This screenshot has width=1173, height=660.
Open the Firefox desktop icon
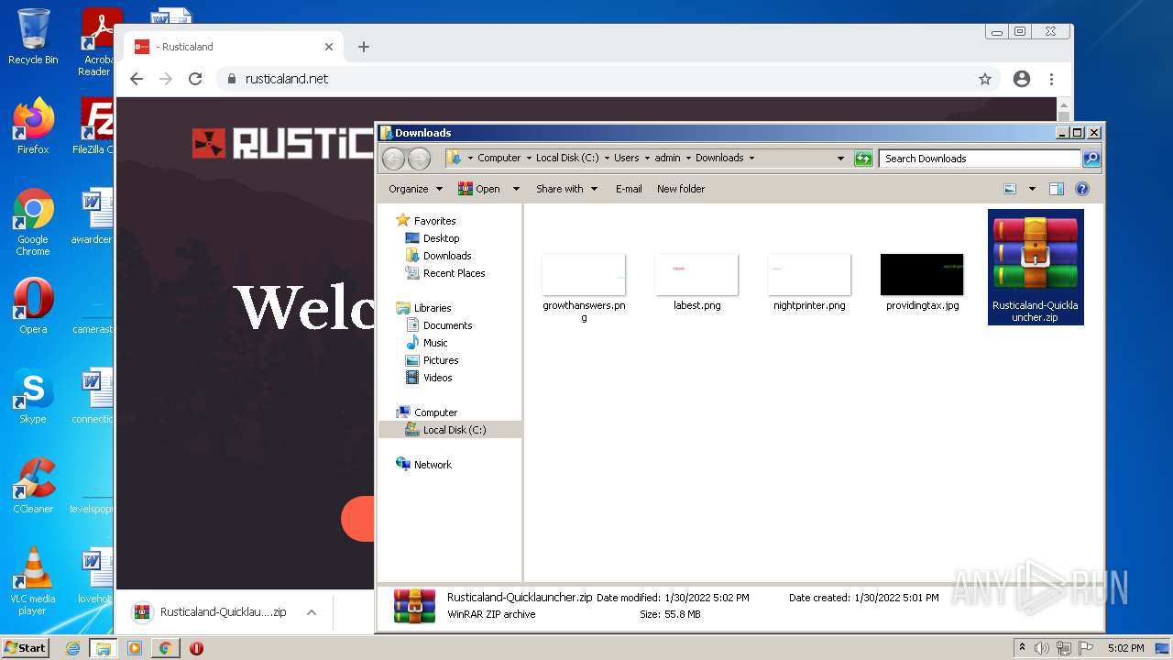(33, 126)
